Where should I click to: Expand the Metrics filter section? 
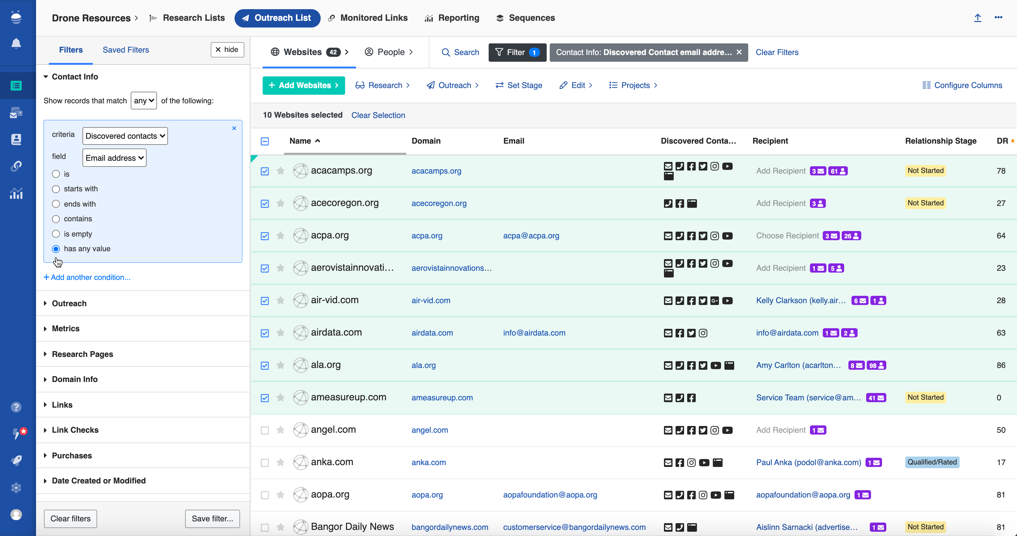point(66,329)
